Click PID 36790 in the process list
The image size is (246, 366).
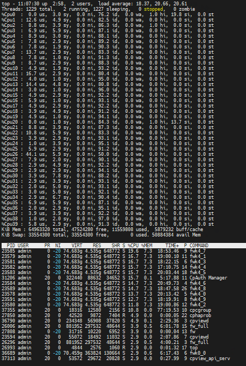(x=9, y=320)
